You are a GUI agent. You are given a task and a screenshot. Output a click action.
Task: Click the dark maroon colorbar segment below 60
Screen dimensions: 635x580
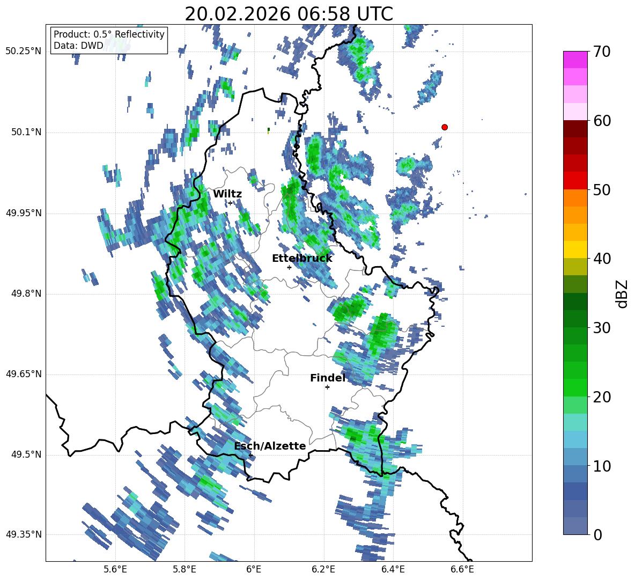click(x=575, y=129)
